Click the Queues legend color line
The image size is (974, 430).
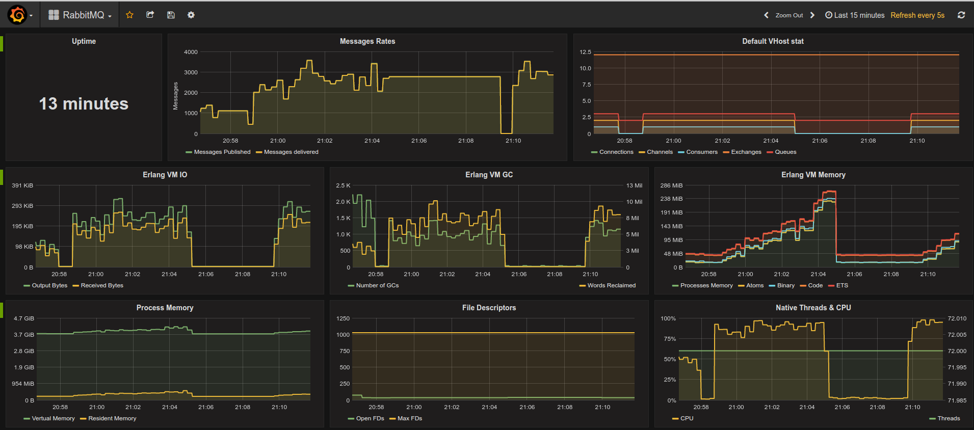[x=770, y=152]
